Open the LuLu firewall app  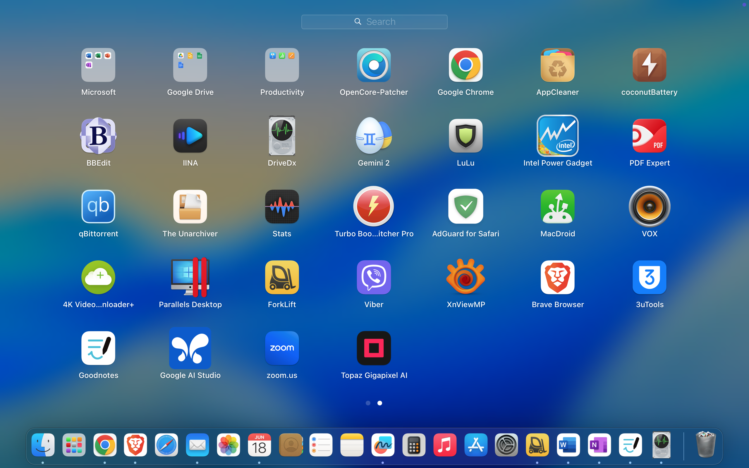pos(465,135)
